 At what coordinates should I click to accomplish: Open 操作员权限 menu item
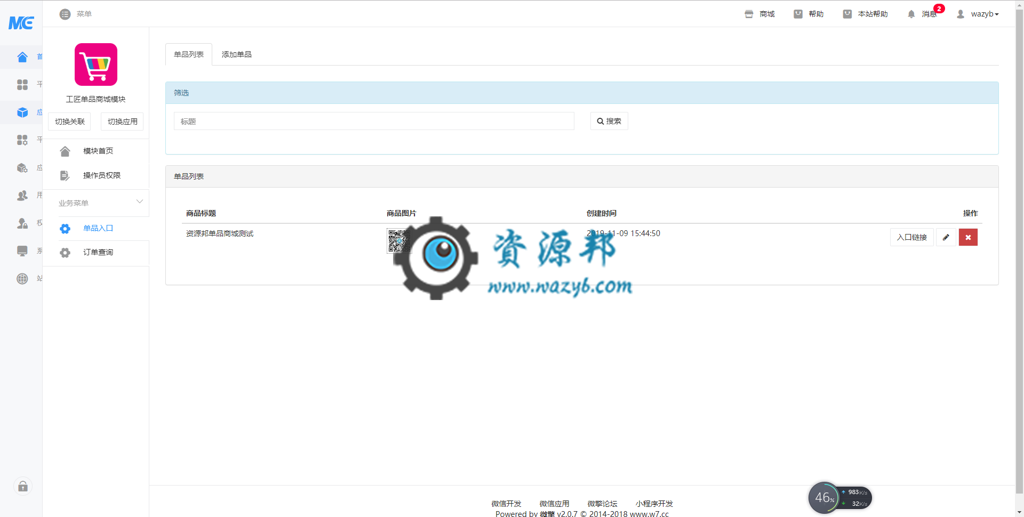click(x=102, y=175)
